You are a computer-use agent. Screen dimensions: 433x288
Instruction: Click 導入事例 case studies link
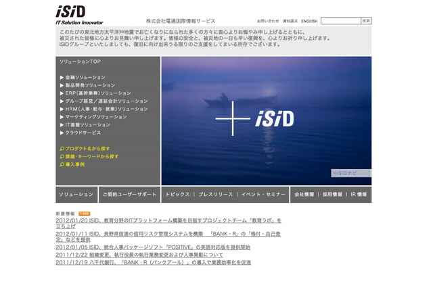click(72, 164)
